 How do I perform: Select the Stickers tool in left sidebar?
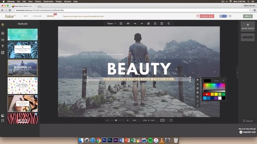3,40
